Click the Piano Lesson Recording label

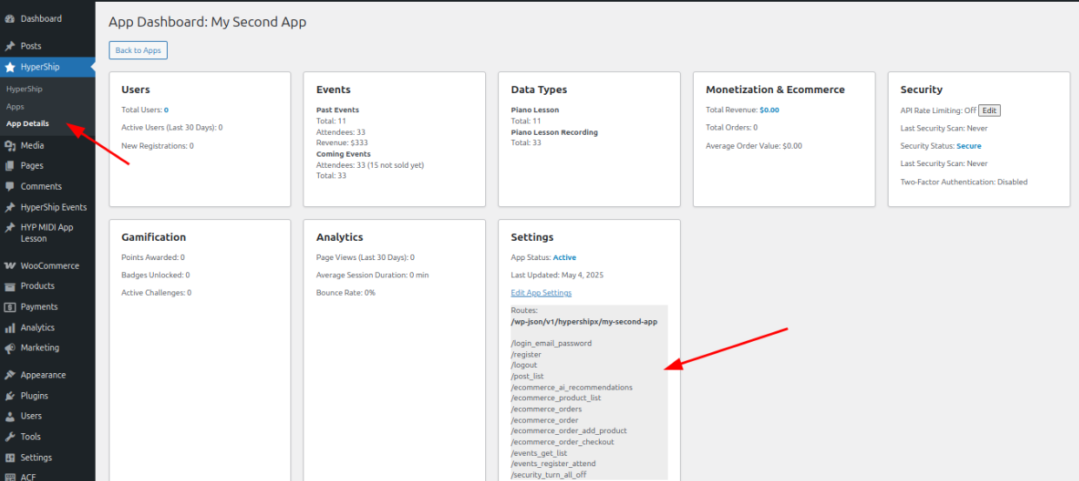pyautogui.click(x=555, y=132)
